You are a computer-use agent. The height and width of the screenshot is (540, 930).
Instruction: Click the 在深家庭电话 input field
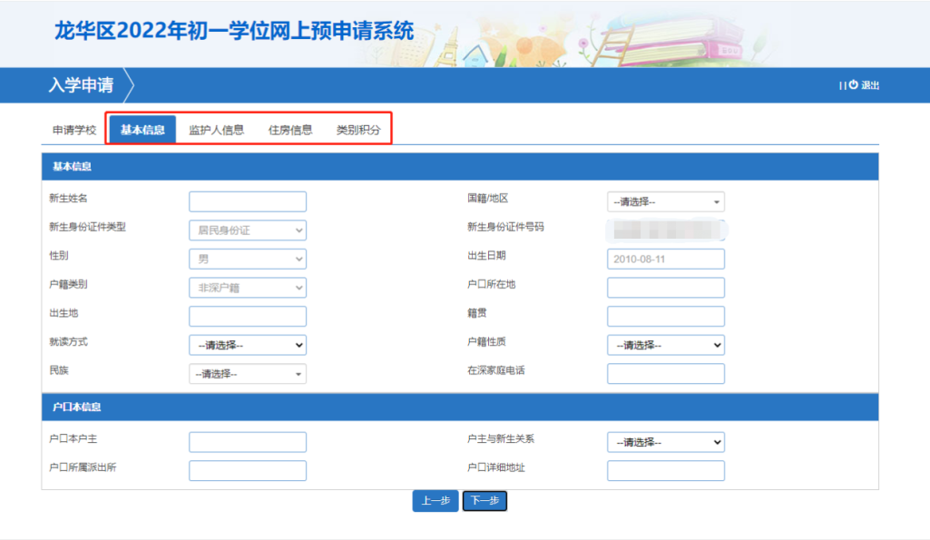point(665,373)
